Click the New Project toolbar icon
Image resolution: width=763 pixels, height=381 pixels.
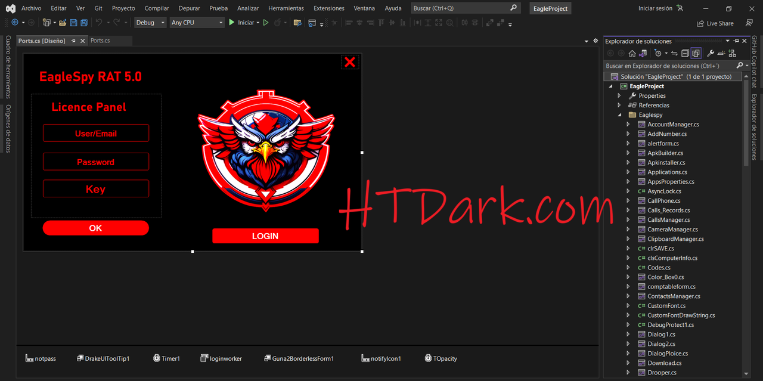pos(46,23)
